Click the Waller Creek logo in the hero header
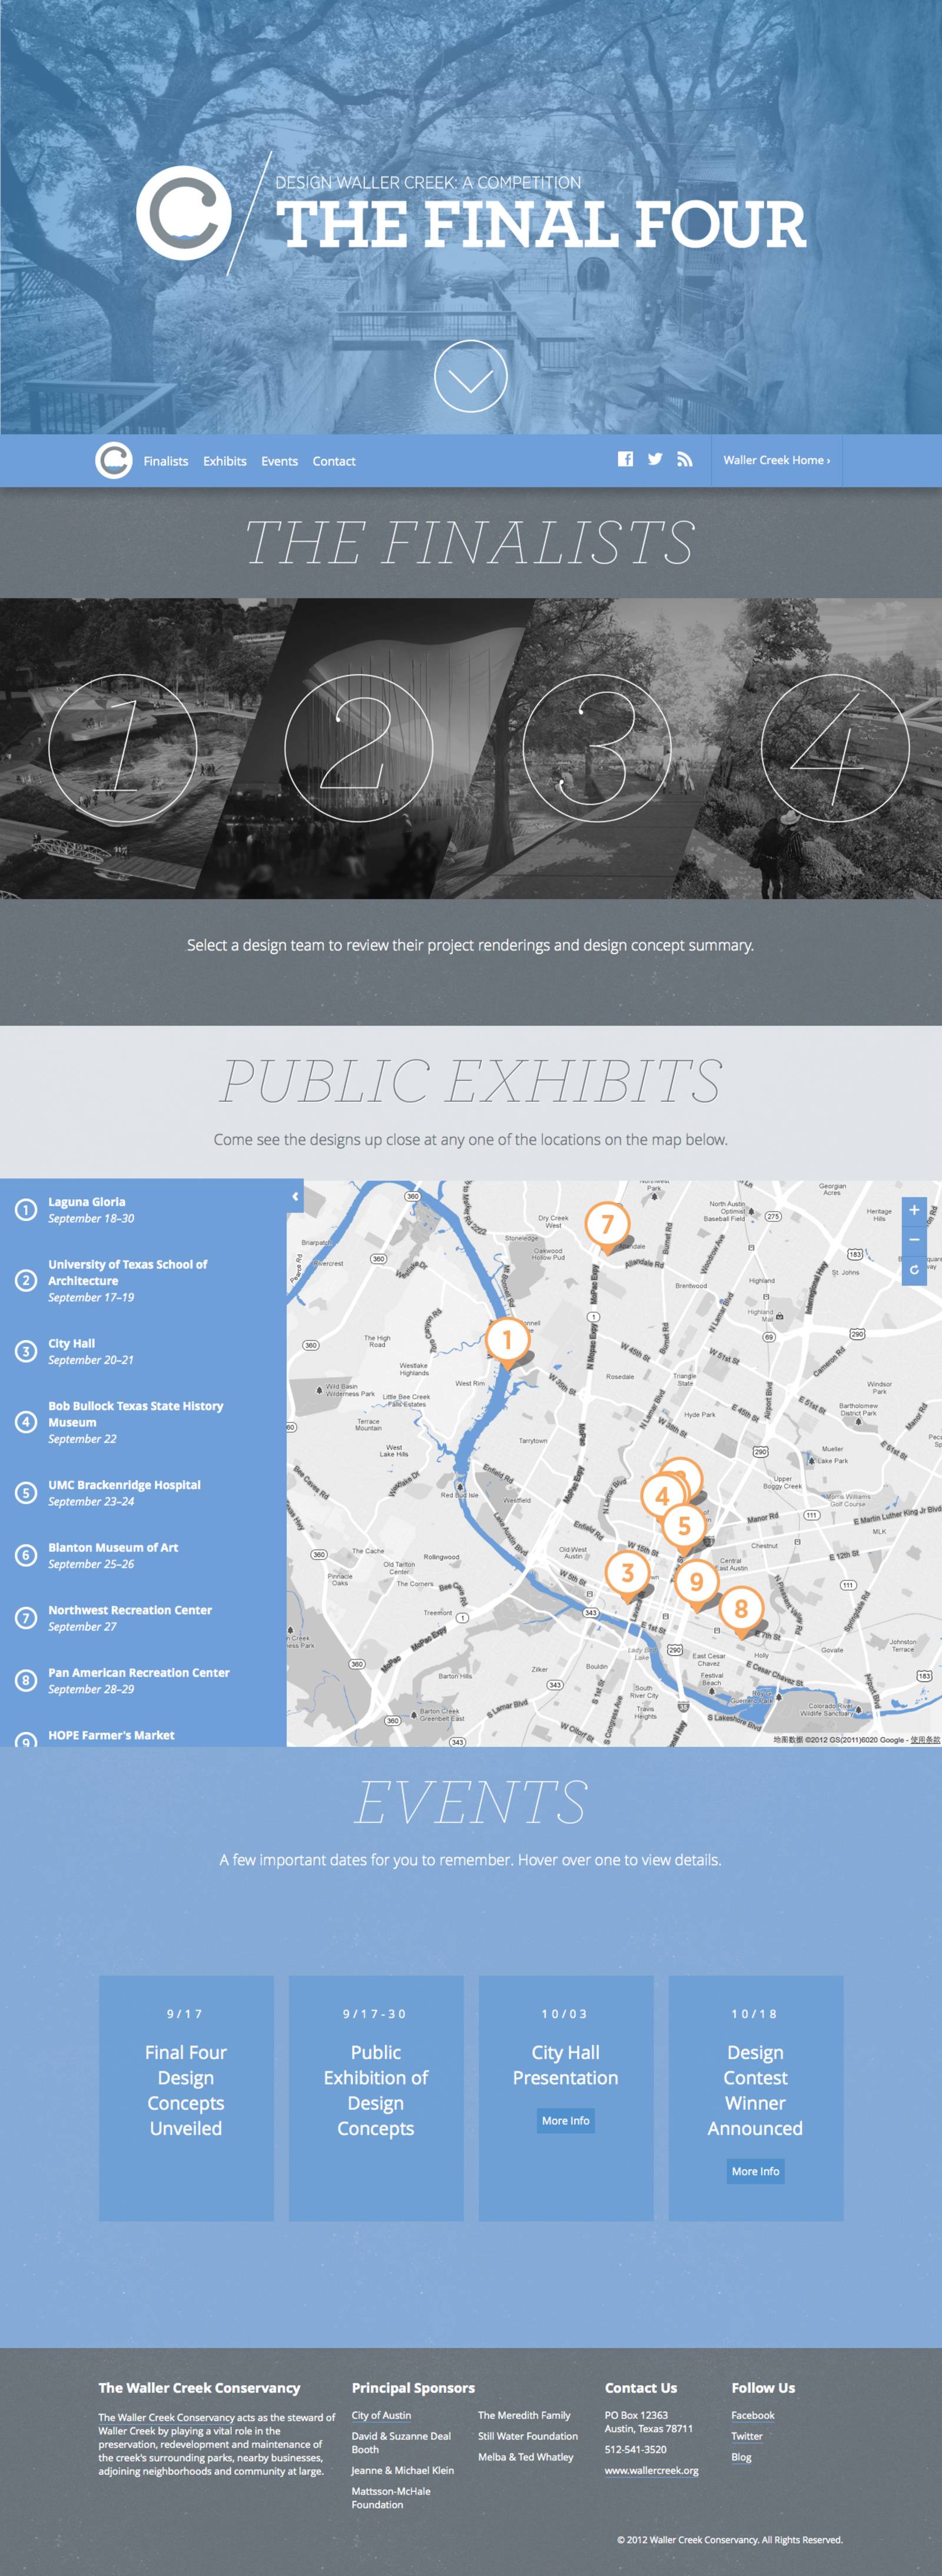The width and height of the screenshot is (942, 2576). [184, 213]
